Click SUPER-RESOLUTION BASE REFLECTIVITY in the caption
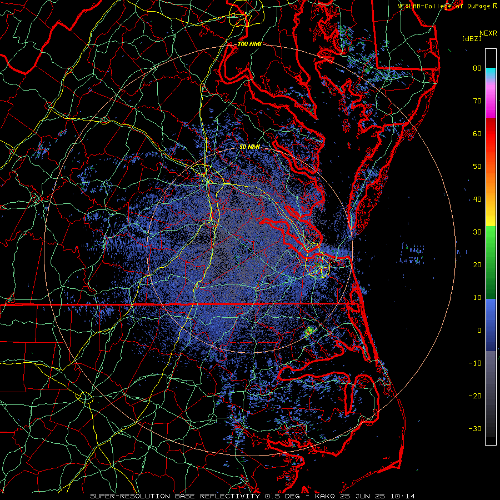This screenshot has width=500, height=500. pyautogui.click(x=175, y=496)
